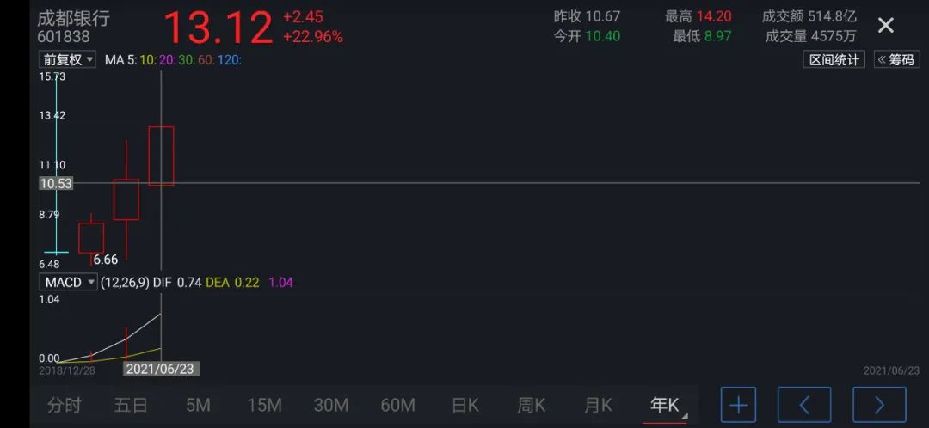Choose the 60M period tab
Viewport: 929px width, 428px height.
tap(397, 405)
